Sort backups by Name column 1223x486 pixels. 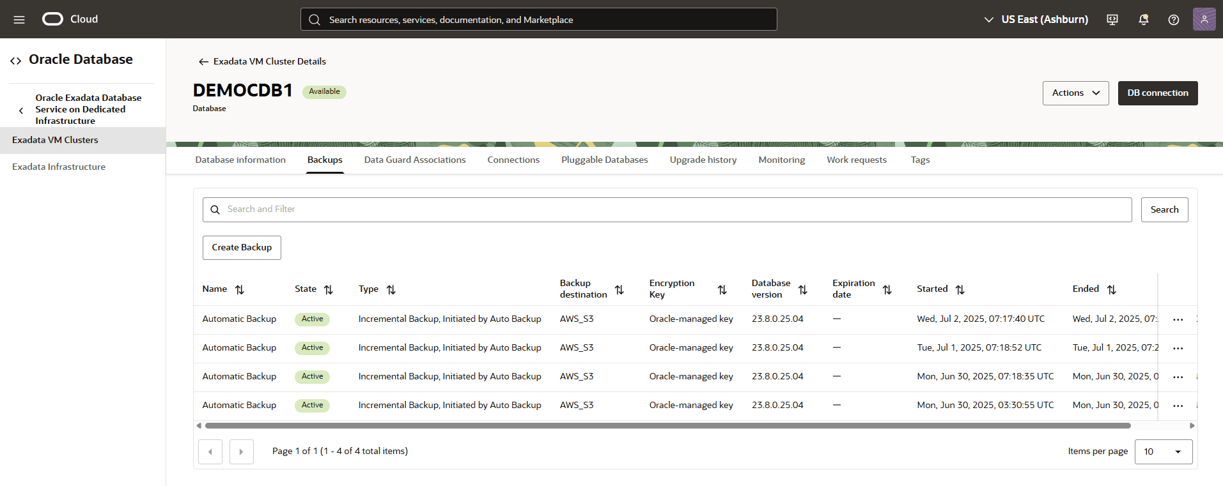[240, 290]
